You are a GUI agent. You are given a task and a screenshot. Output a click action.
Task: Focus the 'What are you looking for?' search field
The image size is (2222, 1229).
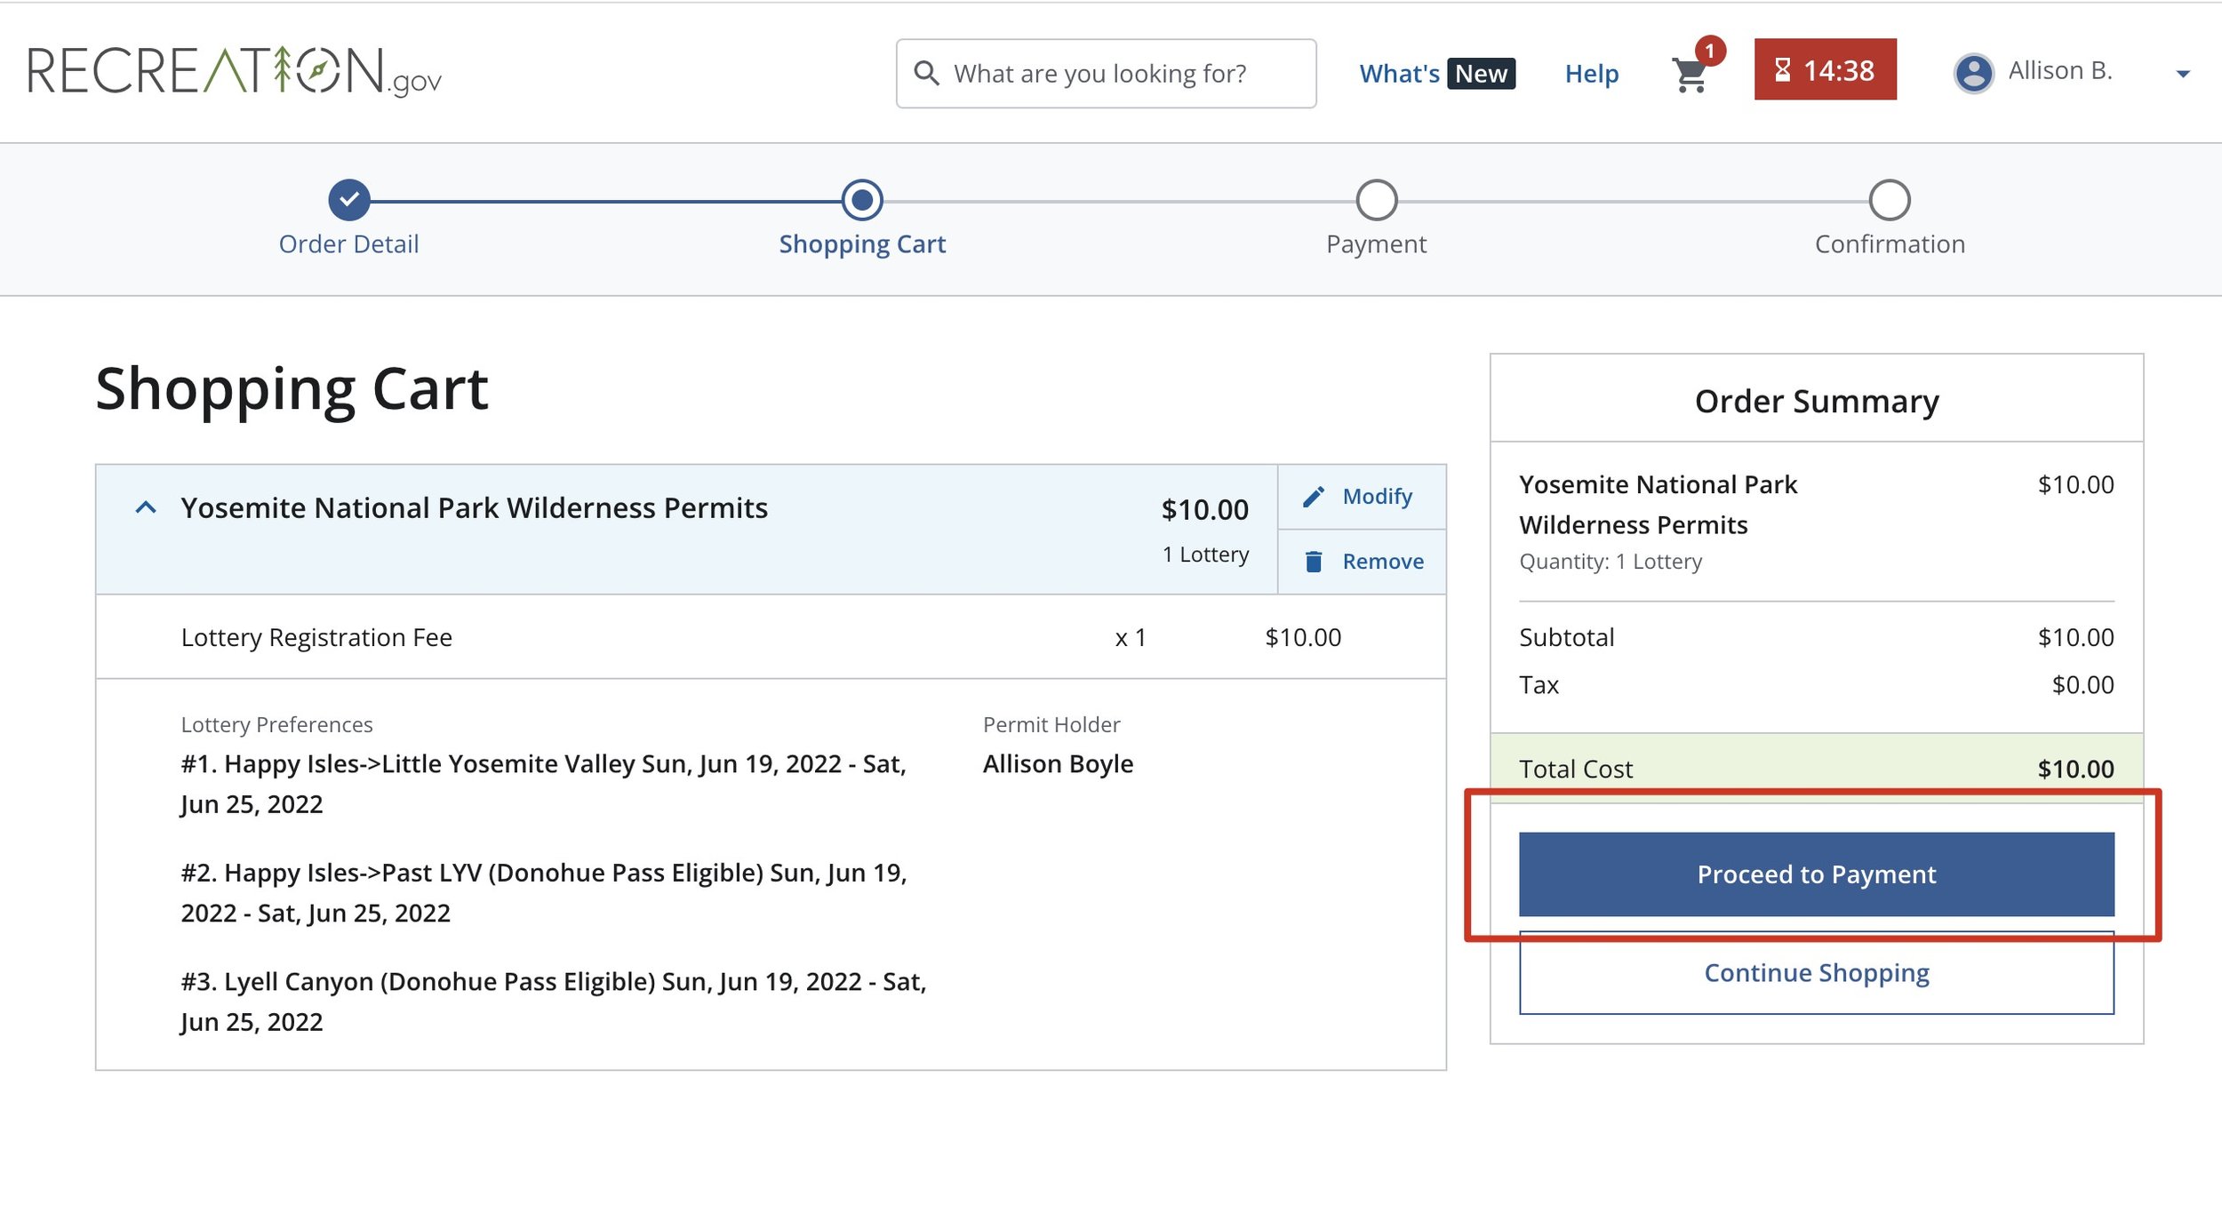point(1106,74)
